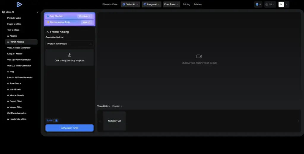The image size is (304, 154).
Task: Click the Video History label
Action: (x=103, y=106)
